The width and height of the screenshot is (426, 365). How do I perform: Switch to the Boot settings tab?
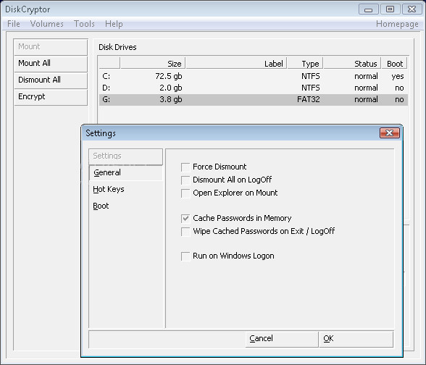pos(126,206)
